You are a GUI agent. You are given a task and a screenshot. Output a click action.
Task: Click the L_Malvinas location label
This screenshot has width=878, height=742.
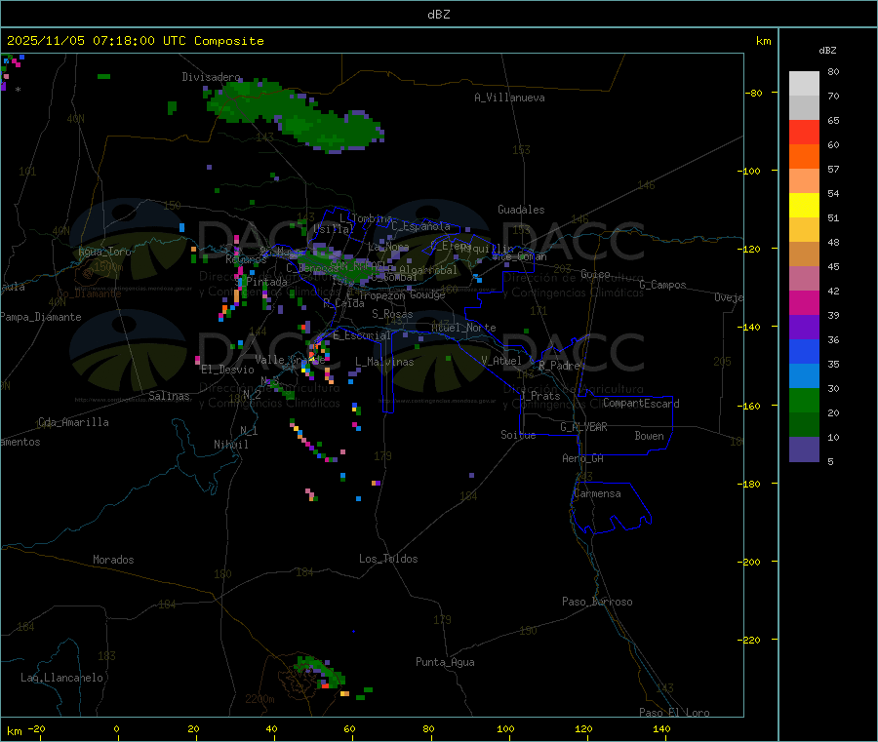[x=384, y=362]
